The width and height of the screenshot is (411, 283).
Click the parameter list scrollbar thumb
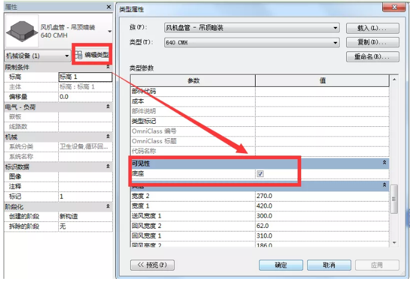tap(394, 199)
